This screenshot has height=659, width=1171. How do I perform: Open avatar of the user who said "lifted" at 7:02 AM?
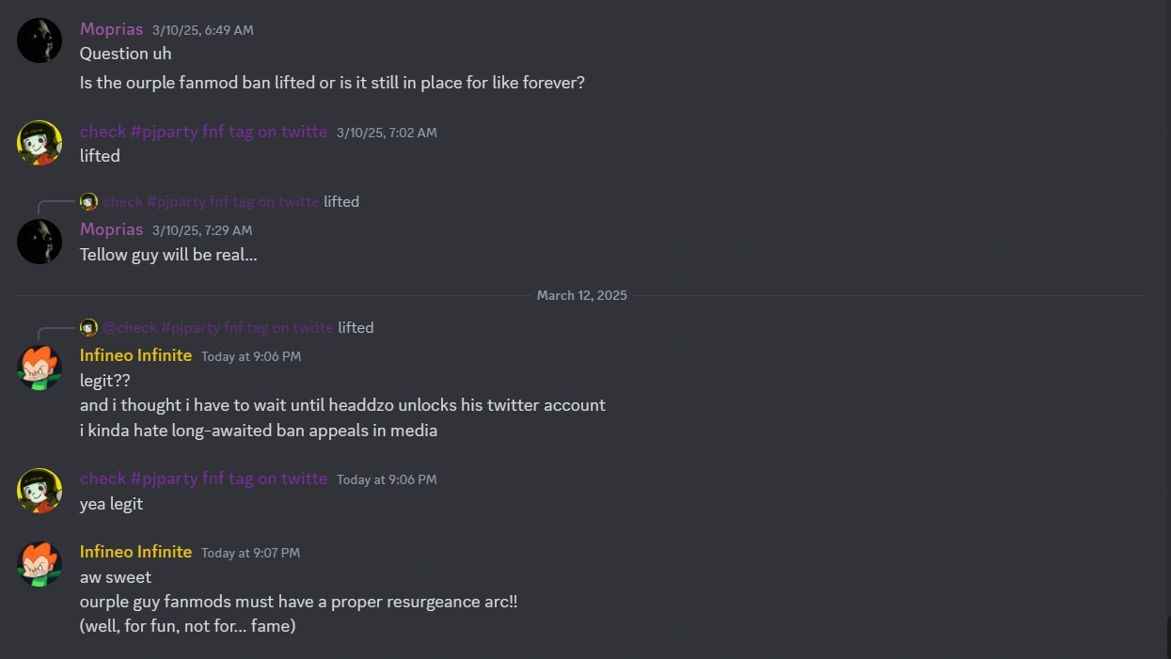click(40, 143)
